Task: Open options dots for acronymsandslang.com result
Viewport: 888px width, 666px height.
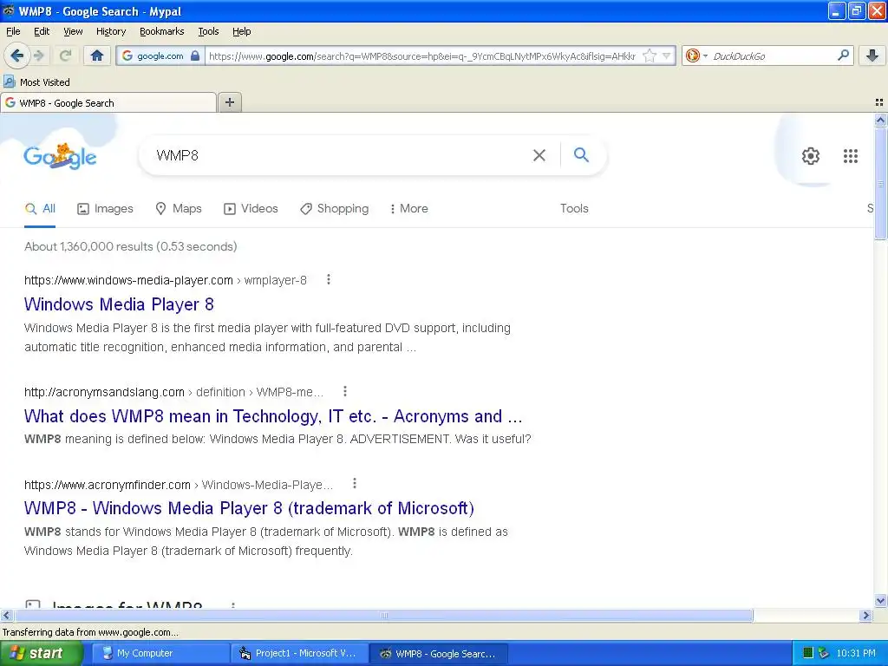Action: [x=345, y=391]
